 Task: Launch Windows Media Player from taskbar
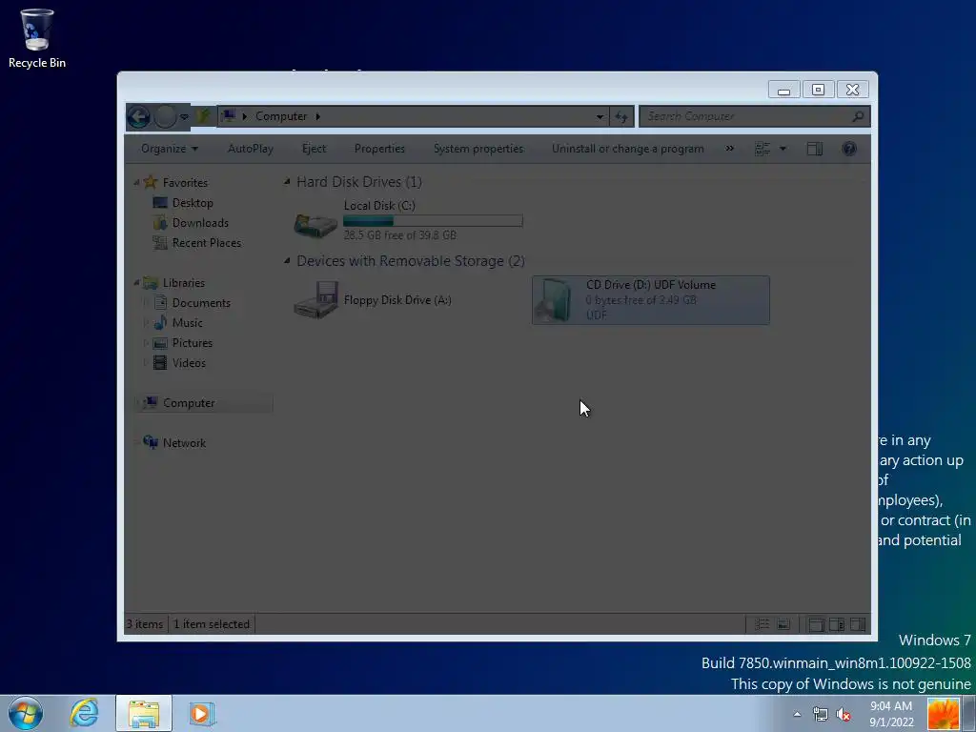click(x=202, y=713)
